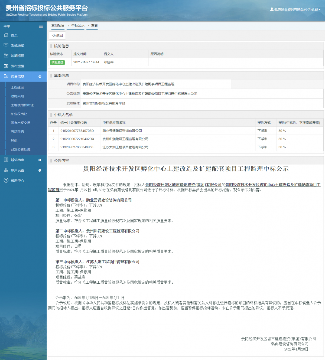Image resolution: width=325 pixels, height=360 pixels.
Task: Click the 中标人名单 section header
Action: tap(63, 115)
